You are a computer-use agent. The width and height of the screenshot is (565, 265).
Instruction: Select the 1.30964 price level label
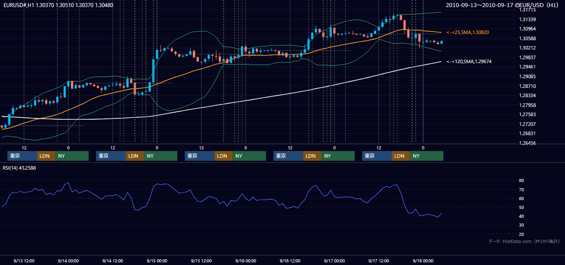527,29
